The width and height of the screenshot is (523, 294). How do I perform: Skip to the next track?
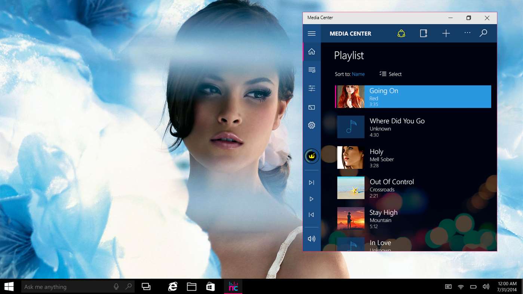point(311,183)
